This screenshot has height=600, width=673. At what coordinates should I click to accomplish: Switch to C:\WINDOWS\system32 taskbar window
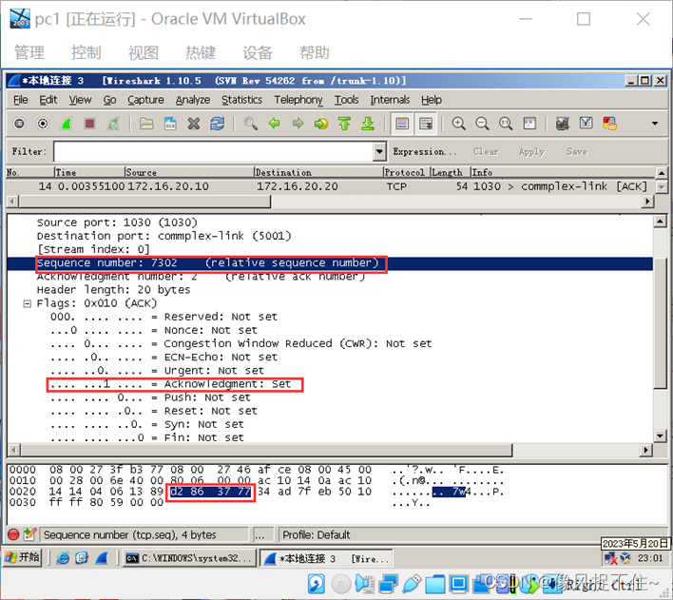click(189, 558)
